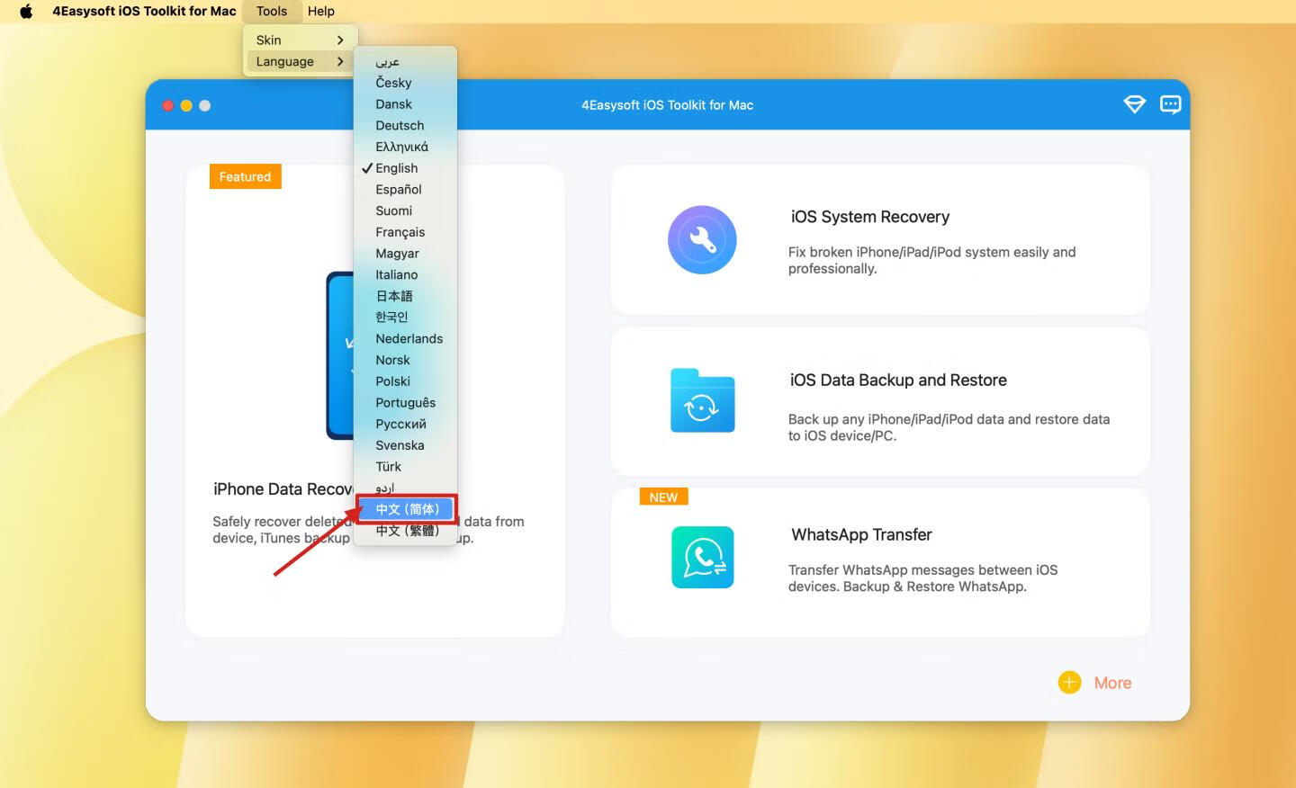Click the NEW badge on WhatsApp card
The width and height of the screenshot is (1296, 788).
pyautogui.click(x=663, y=497)
